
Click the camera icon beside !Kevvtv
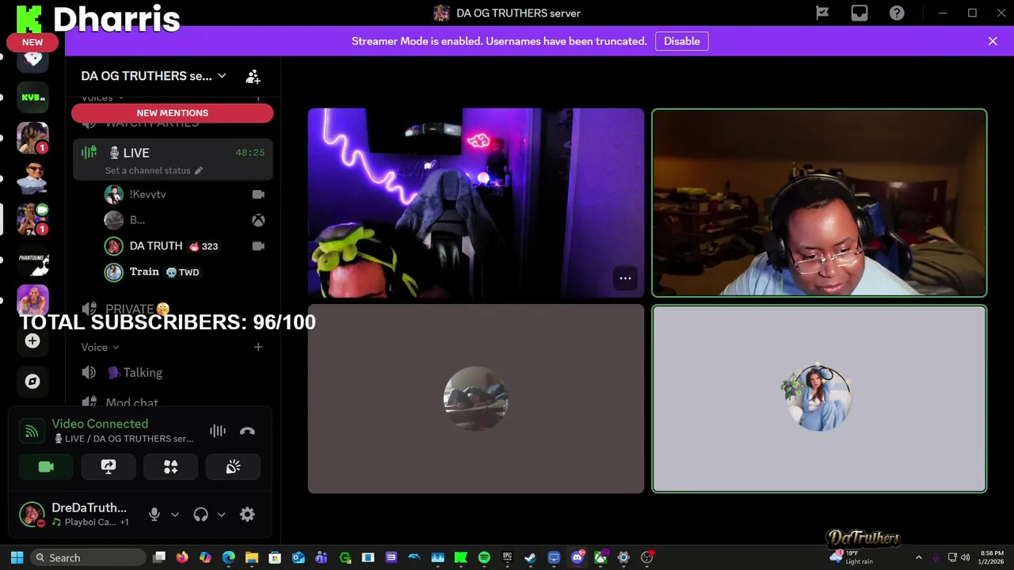click(x=258, y=194)
